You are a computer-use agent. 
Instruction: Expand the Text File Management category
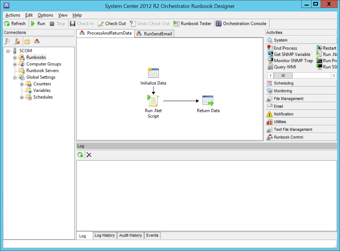pos(301,130)
